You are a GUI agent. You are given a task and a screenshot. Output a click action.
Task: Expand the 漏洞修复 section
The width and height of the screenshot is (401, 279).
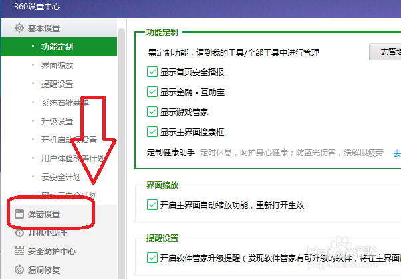point(59,270)
